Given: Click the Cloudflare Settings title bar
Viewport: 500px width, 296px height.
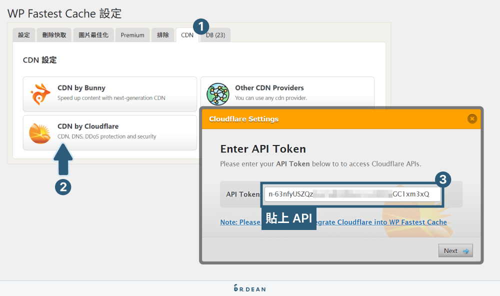Looking at the screenshot, I should tap(280, 119).
